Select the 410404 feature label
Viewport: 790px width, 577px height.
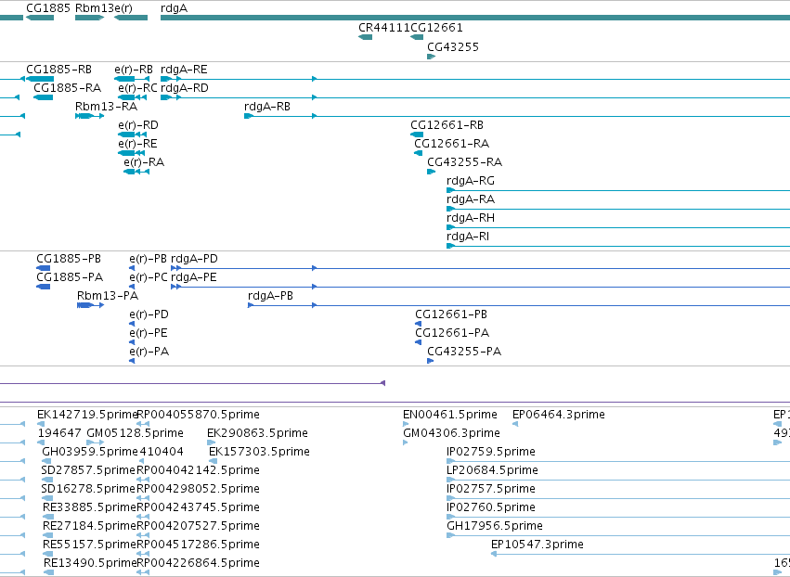[x=162, y=452]
